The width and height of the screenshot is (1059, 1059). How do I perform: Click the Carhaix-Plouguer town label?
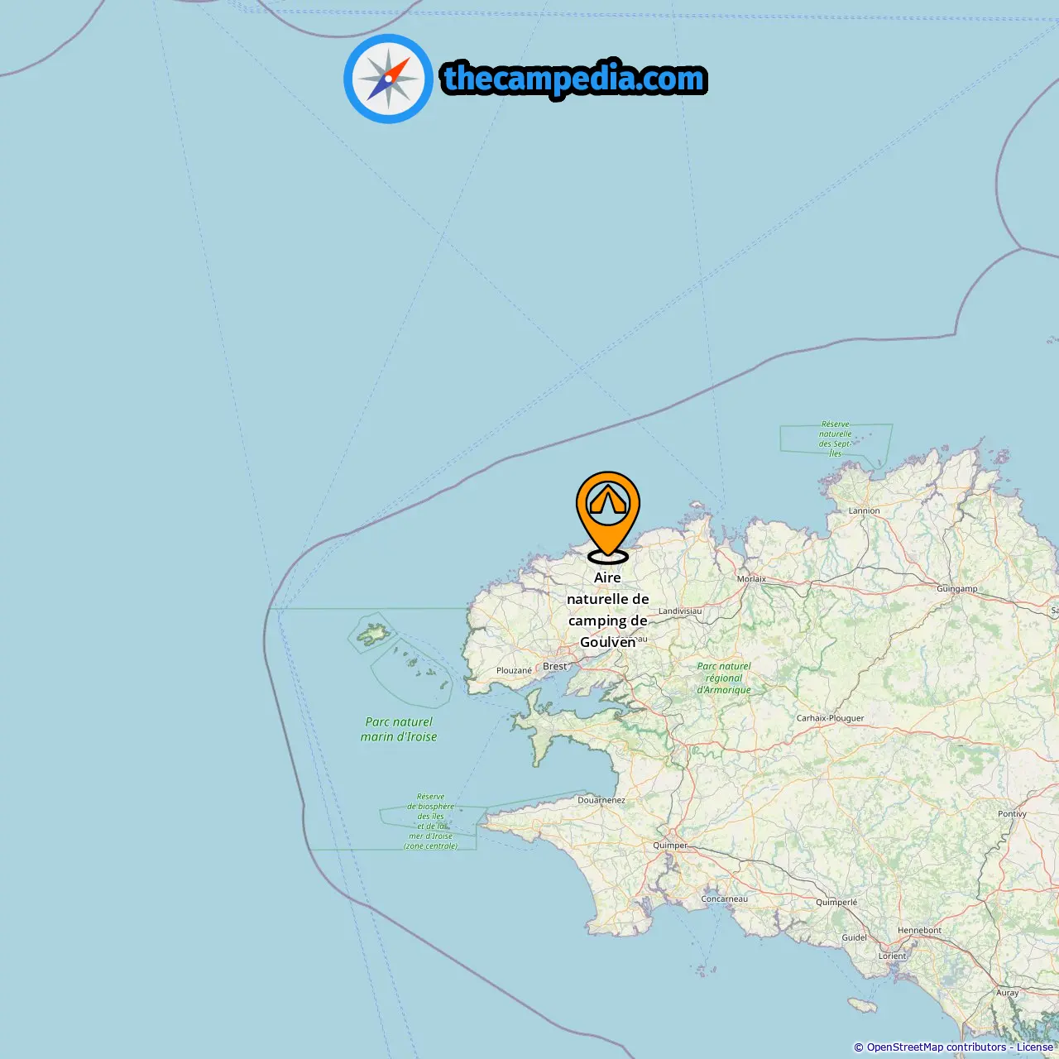(831, 718)
